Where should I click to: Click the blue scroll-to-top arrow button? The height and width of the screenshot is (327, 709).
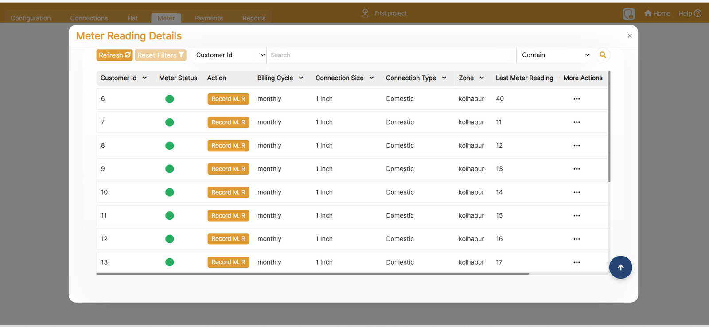[x=620, y=267]
